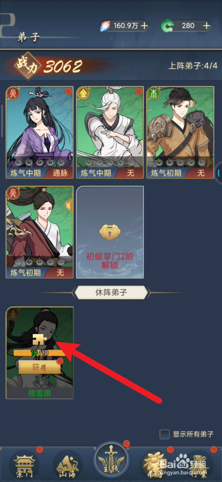Select the wood element armored disciple card
Image resolution: width=222 pixels, height=482 pixels.
(x=180, y=132)
